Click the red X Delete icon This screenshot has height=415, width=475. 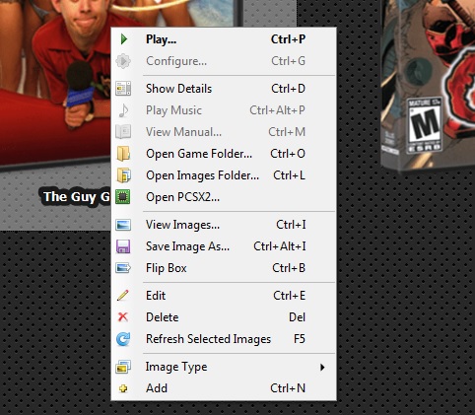pos(123,317)
